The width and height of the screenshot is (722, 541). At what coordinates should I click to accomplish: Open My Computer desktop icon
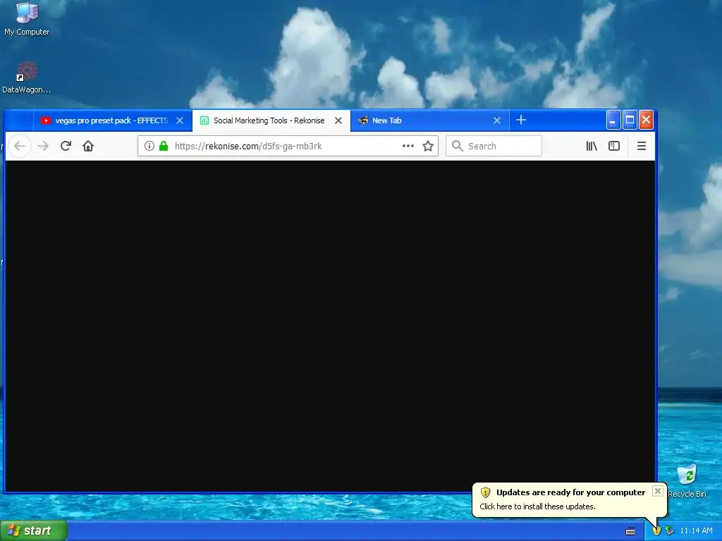[x=27, y=19]
